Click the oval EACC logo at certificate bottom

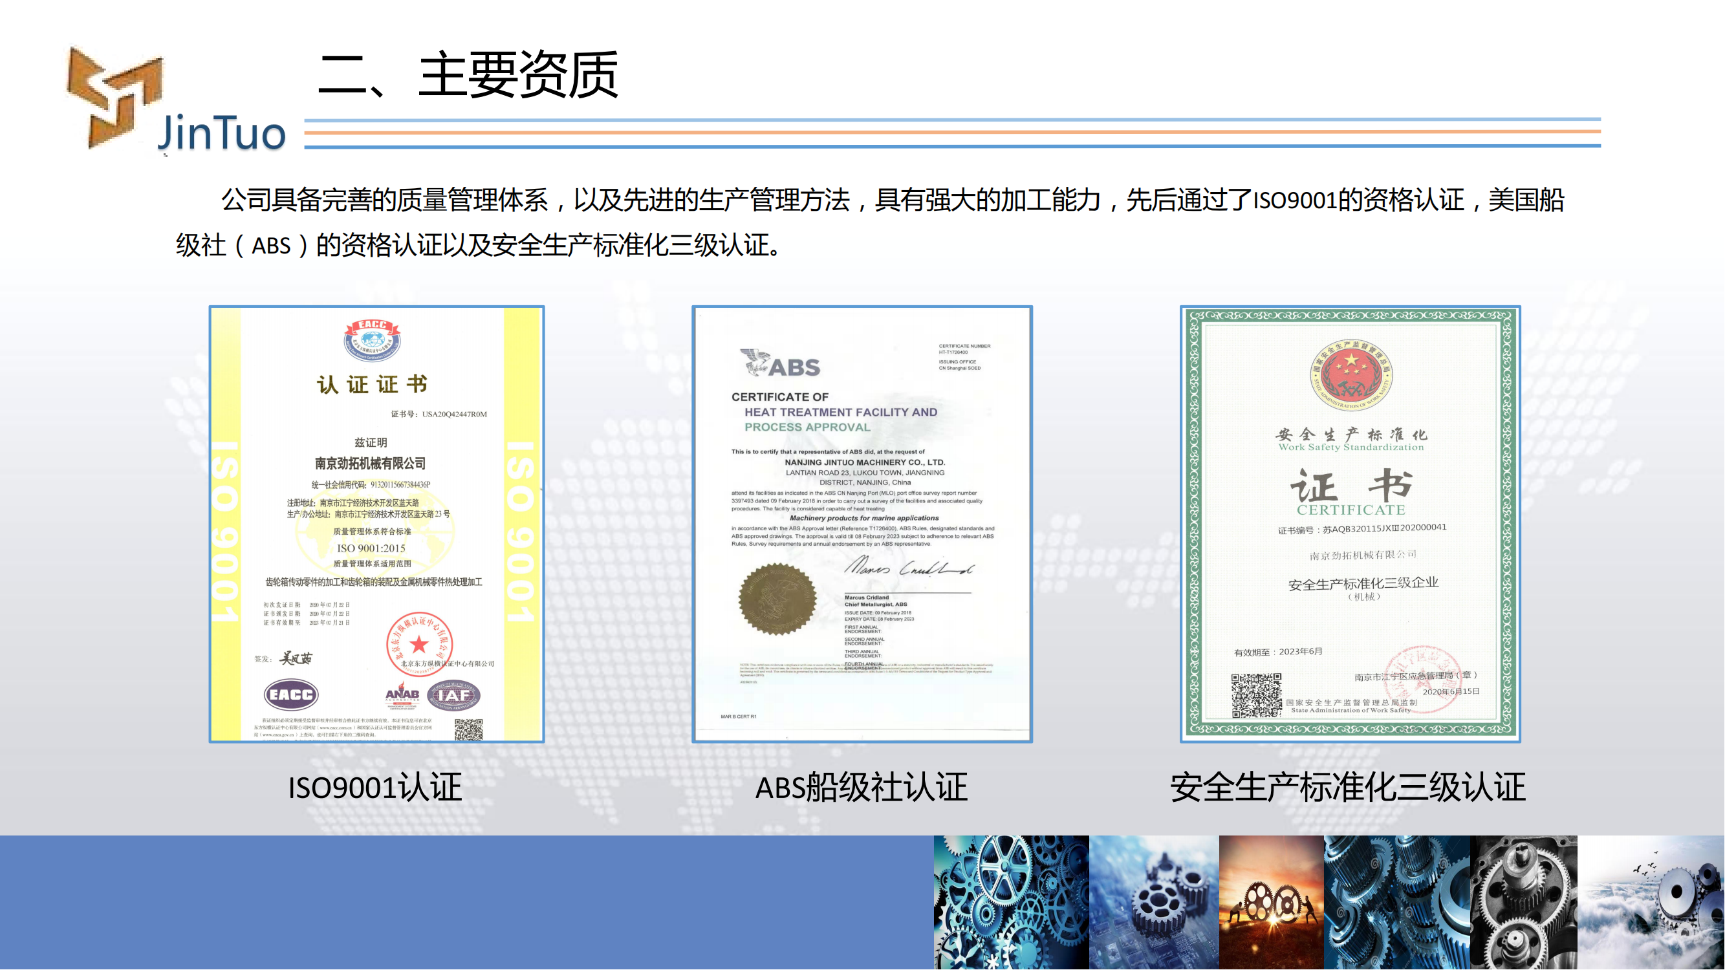[x=290, y=695]
